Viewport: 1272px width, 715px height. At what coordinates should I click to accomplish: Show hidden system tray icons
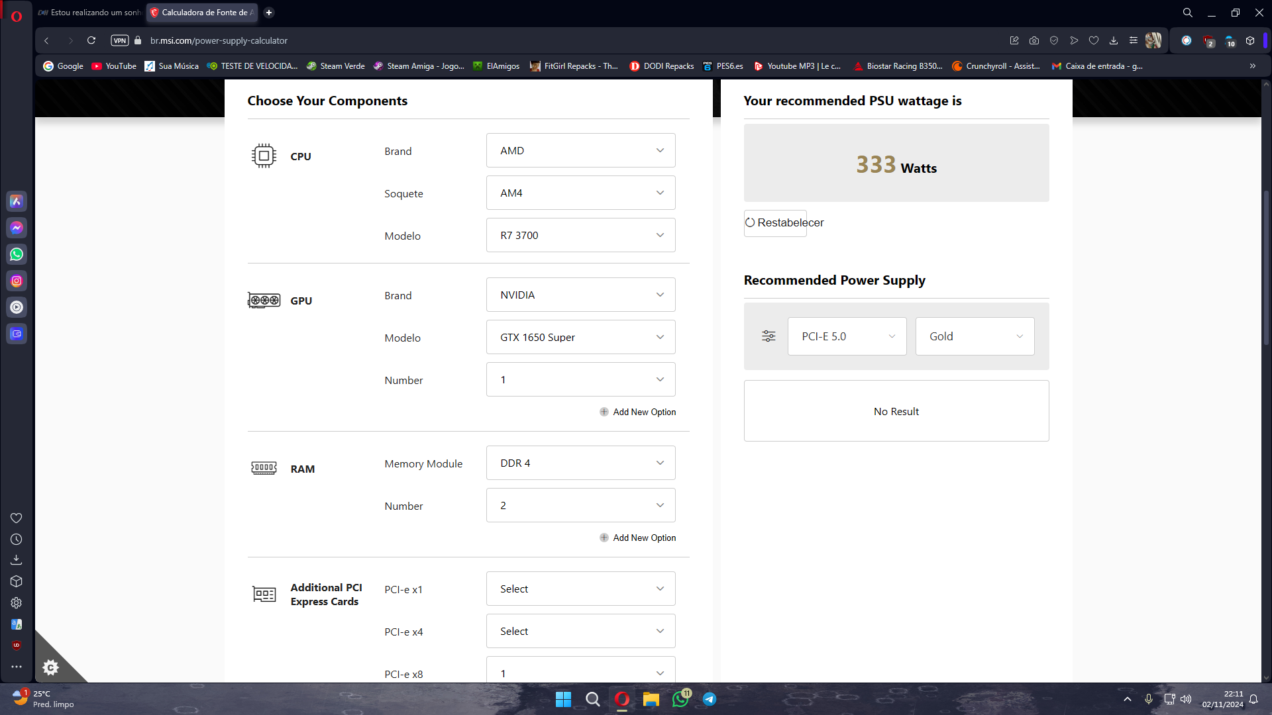[1128, 699]
